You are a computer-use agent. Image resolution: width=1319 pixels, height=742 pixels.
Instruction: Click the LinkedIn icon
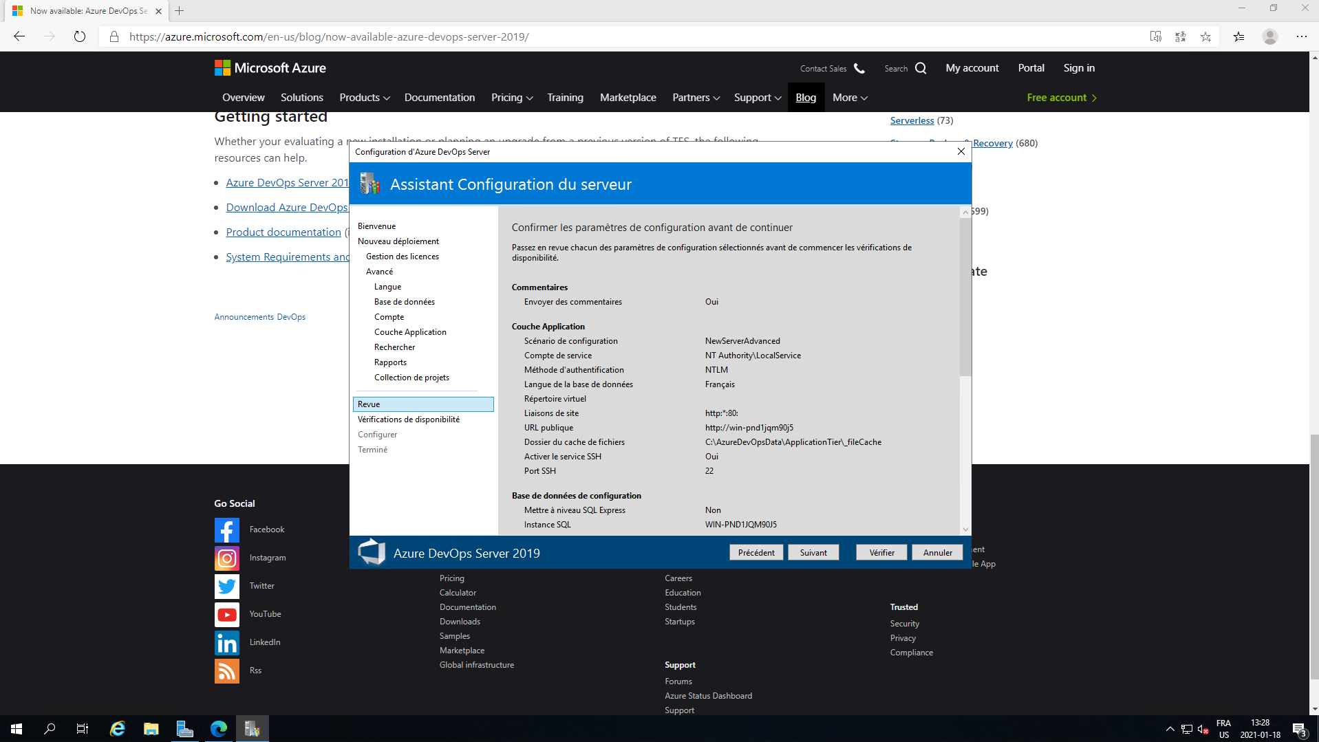226,642
